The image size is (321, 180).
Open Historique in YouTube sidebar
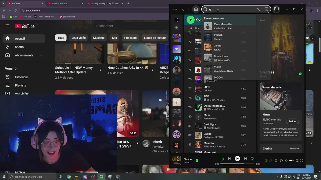coord(24,77)
